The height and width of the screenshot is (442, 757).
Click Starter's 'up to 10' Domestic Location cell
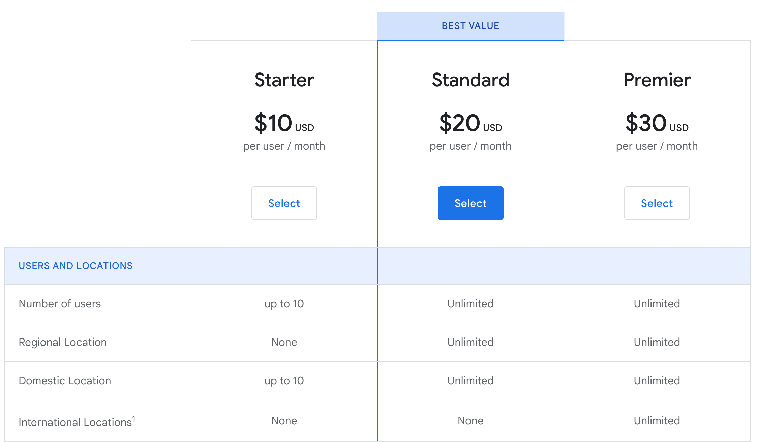[x=284, y=381]
